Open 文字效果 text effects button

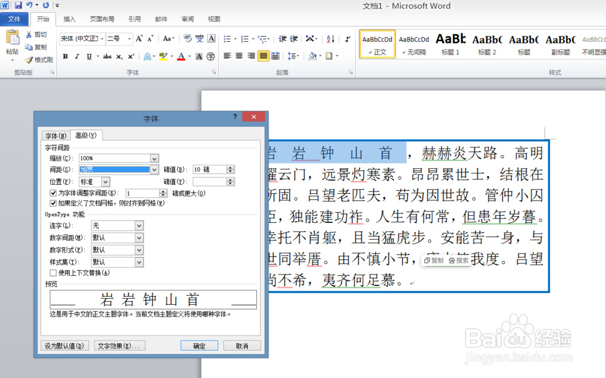tap(119, 346)
